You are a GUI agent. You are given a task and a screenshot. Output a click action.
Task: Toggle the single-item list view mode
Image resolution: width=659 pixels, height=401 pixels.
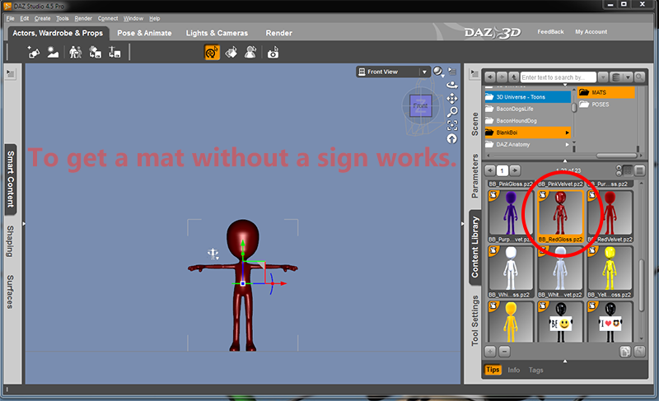640,170
